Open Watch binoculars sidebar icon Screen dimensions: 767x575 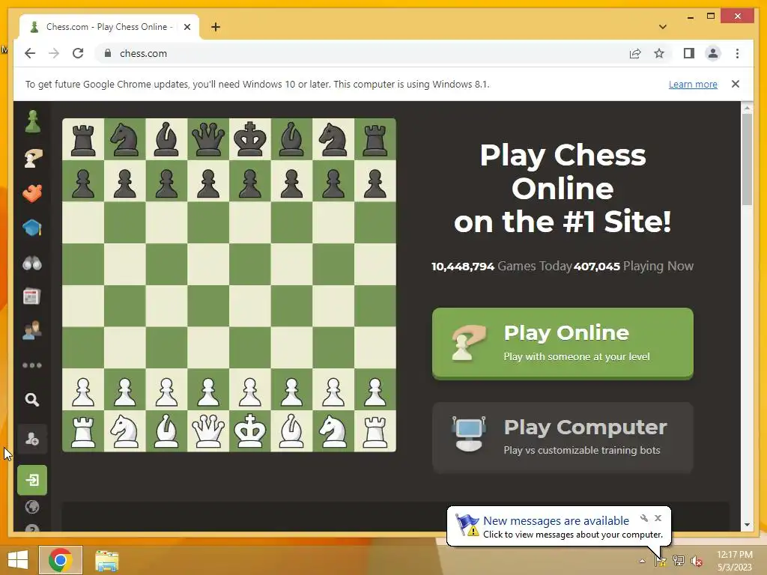pos(32,263)
